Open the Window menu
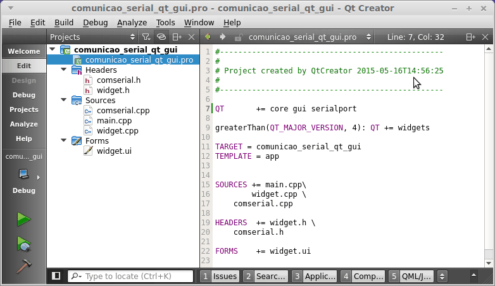The image size is (495, 286). coord(199,23)
